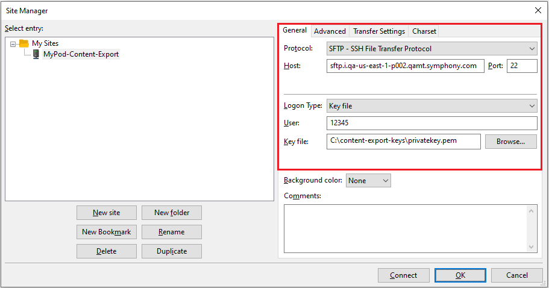
Task: Click the Comments scrollbar down arrow
Action: [531, 246]
